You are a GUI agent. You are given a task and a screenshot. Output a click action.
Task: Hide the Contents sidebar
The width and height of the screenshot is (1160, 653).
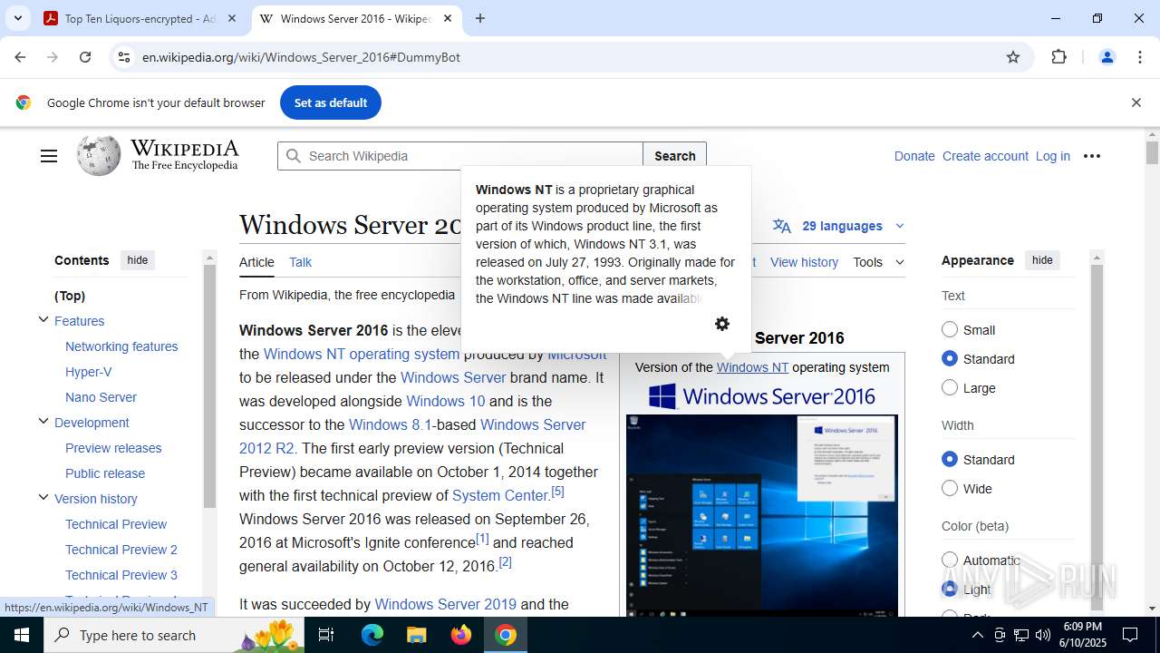[x=138, y=260]
